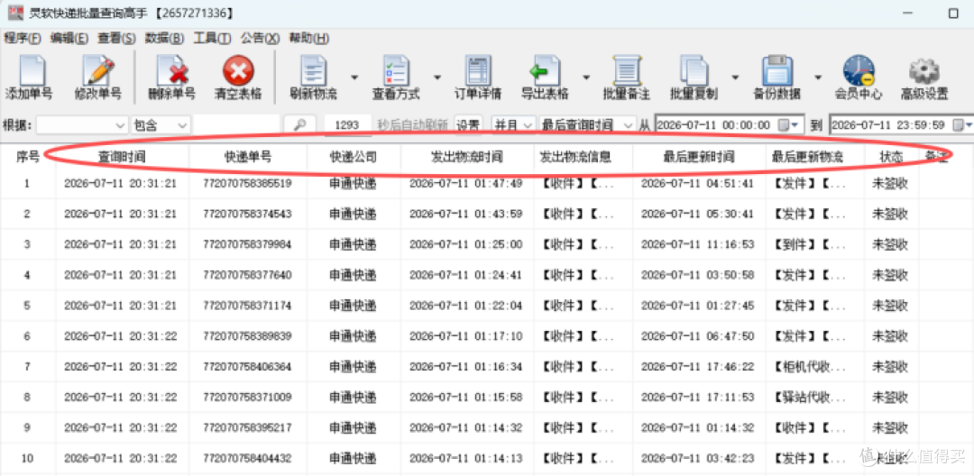Expand the 导出表格 dropdown arrow

pyautogui.click(x=586, y=78)
